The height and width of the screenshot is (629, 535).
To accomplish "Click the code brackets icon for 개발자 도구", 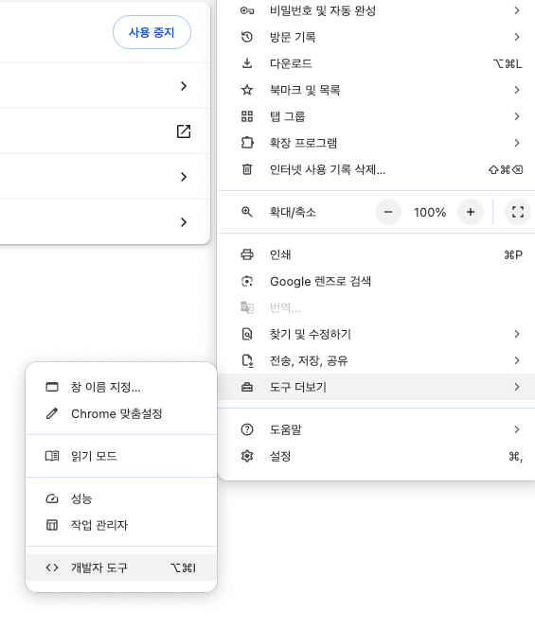I will point(52,568).
